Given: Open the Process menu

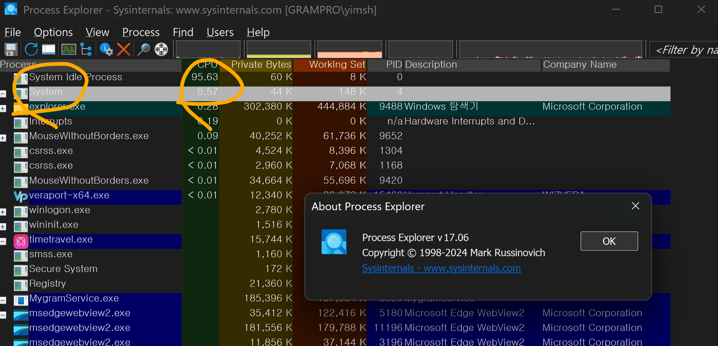Looking at the screenshot, I should pyautogui.click(x=141, y=32).
